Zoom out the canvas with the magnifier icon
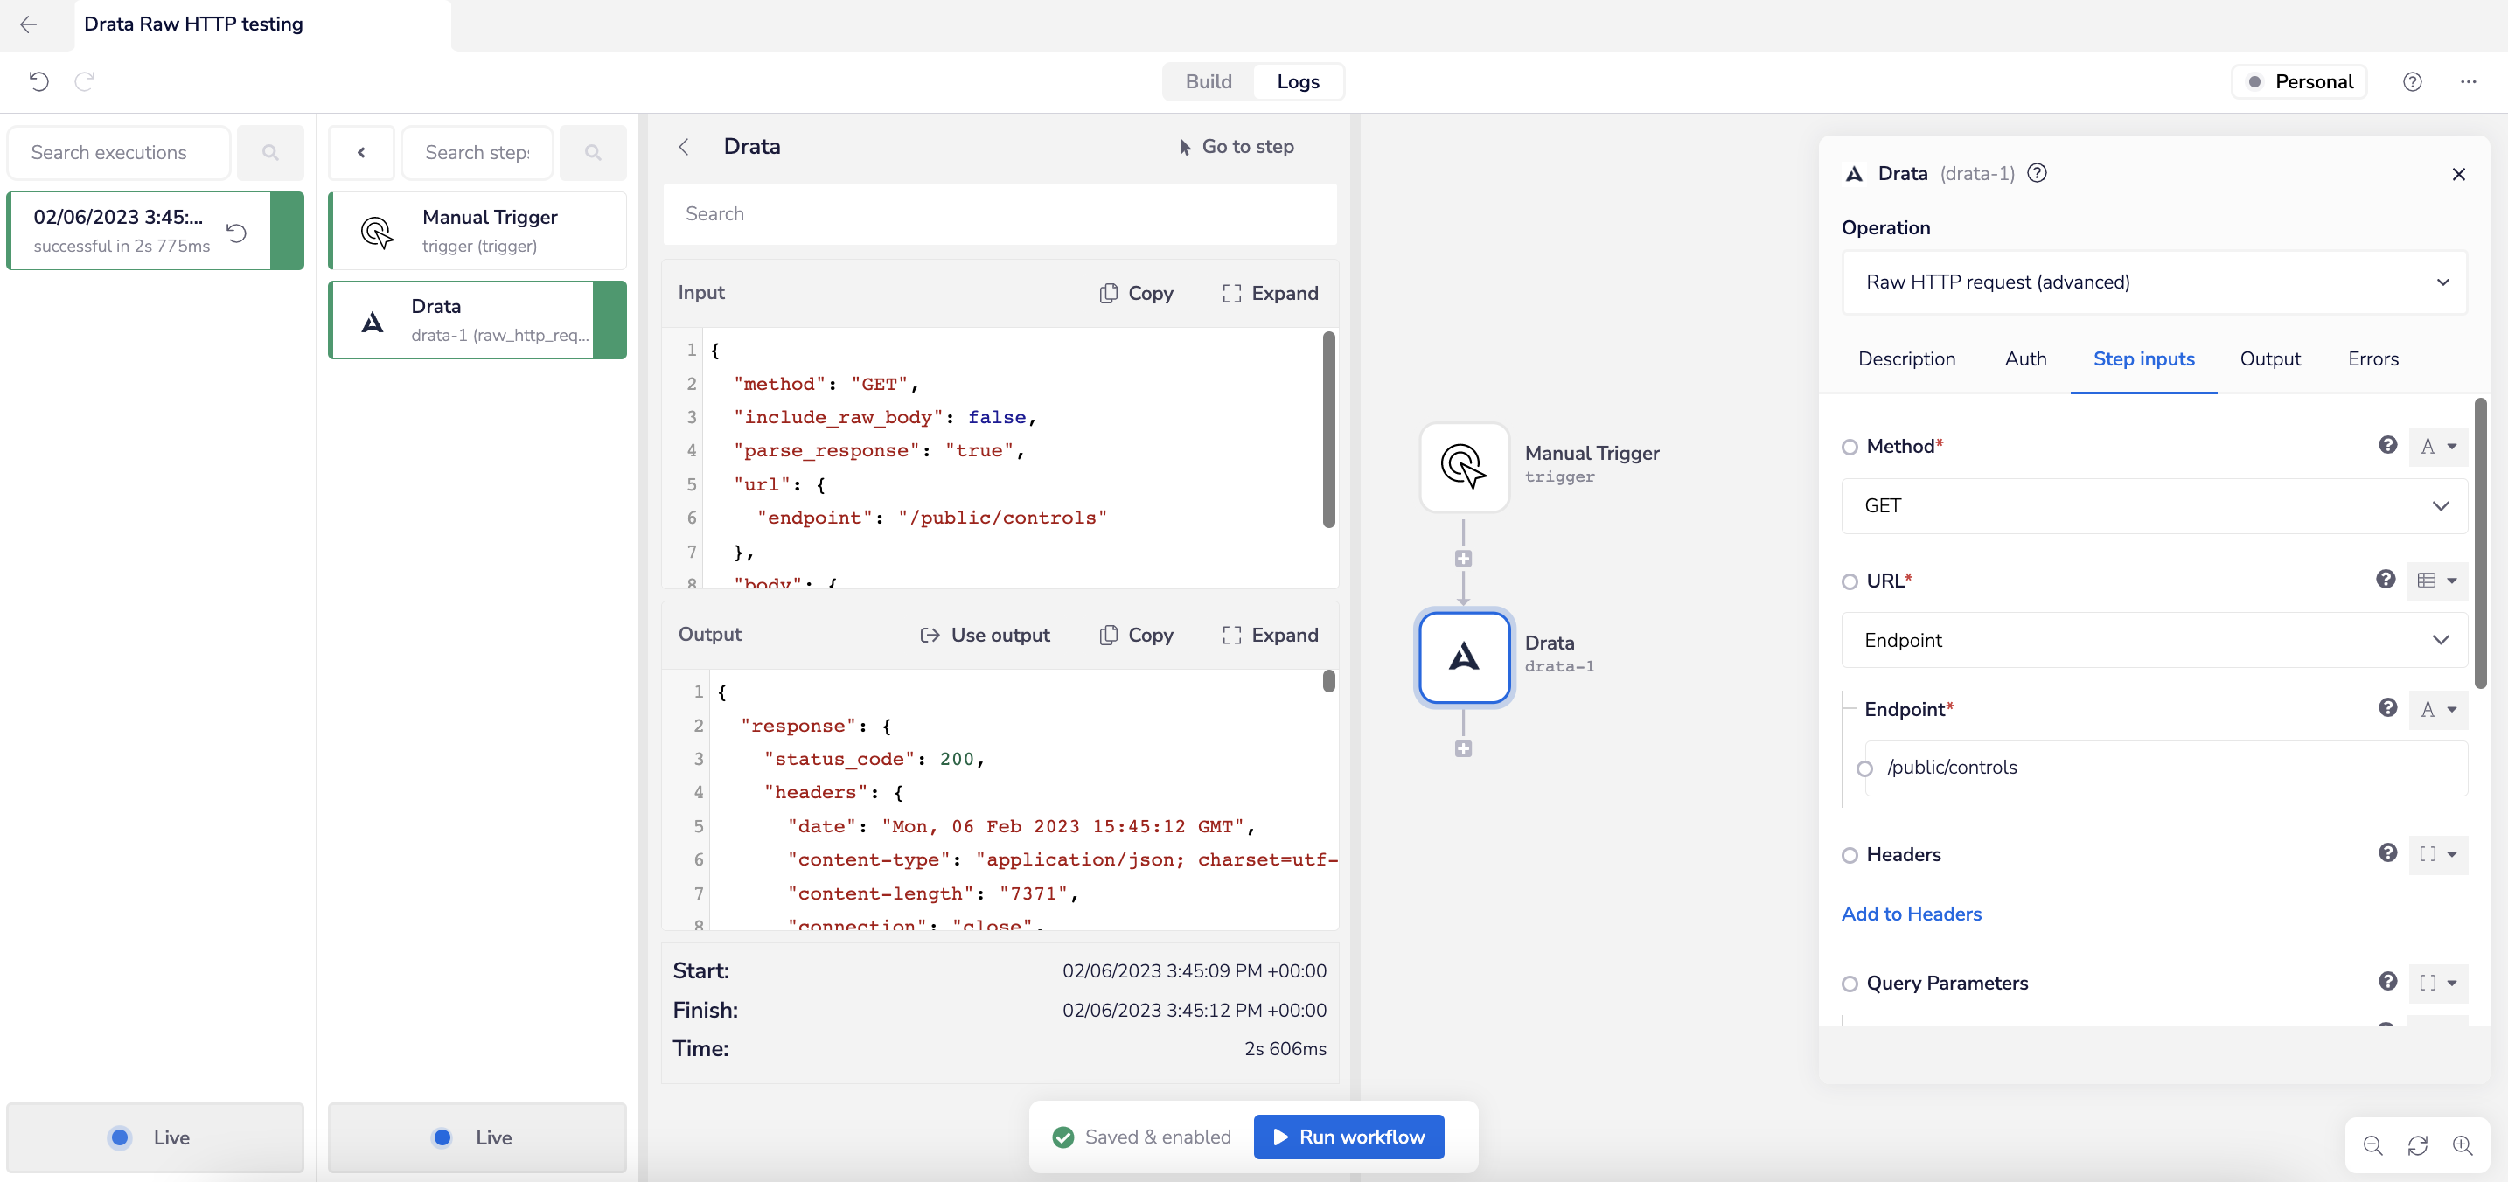The height and width of the screenshot is (1182, 2508). (x=2372, y=1146)
